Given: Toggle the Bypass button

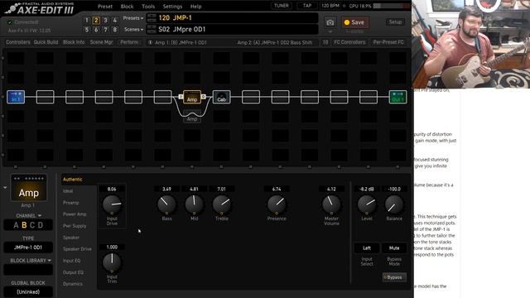Looking at the screenshot, I should pos(394,277).
